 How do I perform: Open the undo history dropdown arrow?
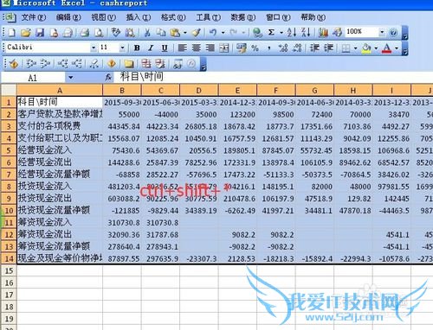coord(223,33)
